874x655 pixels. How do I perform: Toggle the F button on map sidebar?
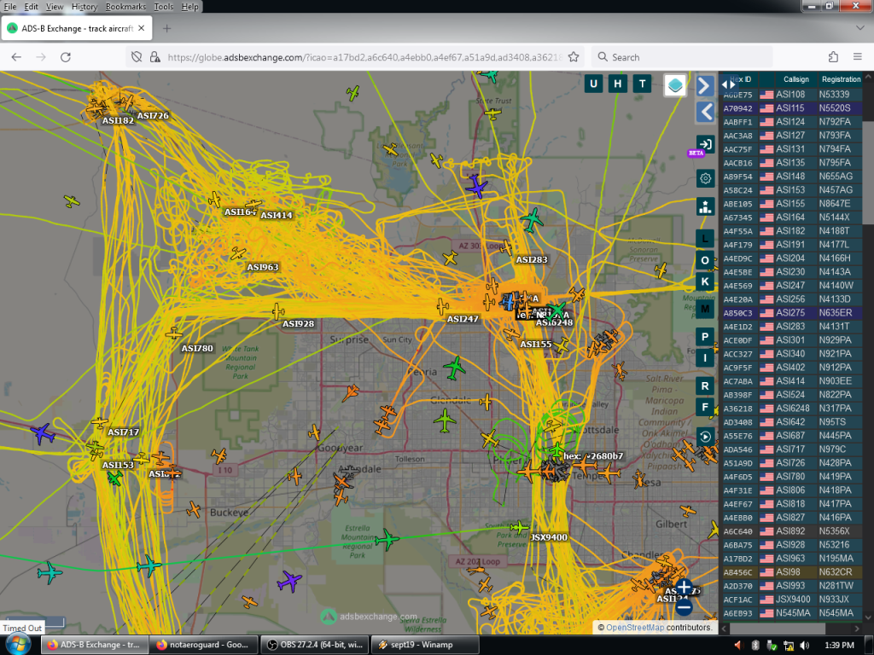click(705, 407)
